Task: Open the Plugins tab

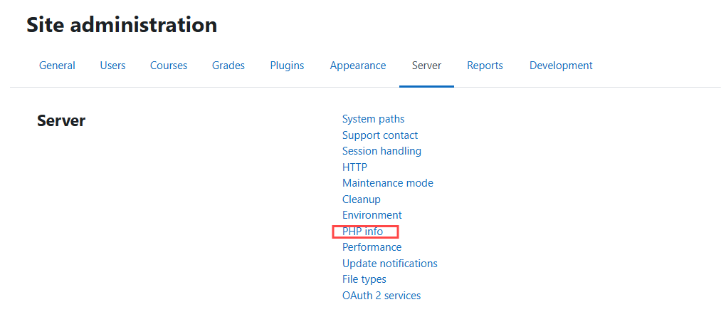Action: pos(287,66)
